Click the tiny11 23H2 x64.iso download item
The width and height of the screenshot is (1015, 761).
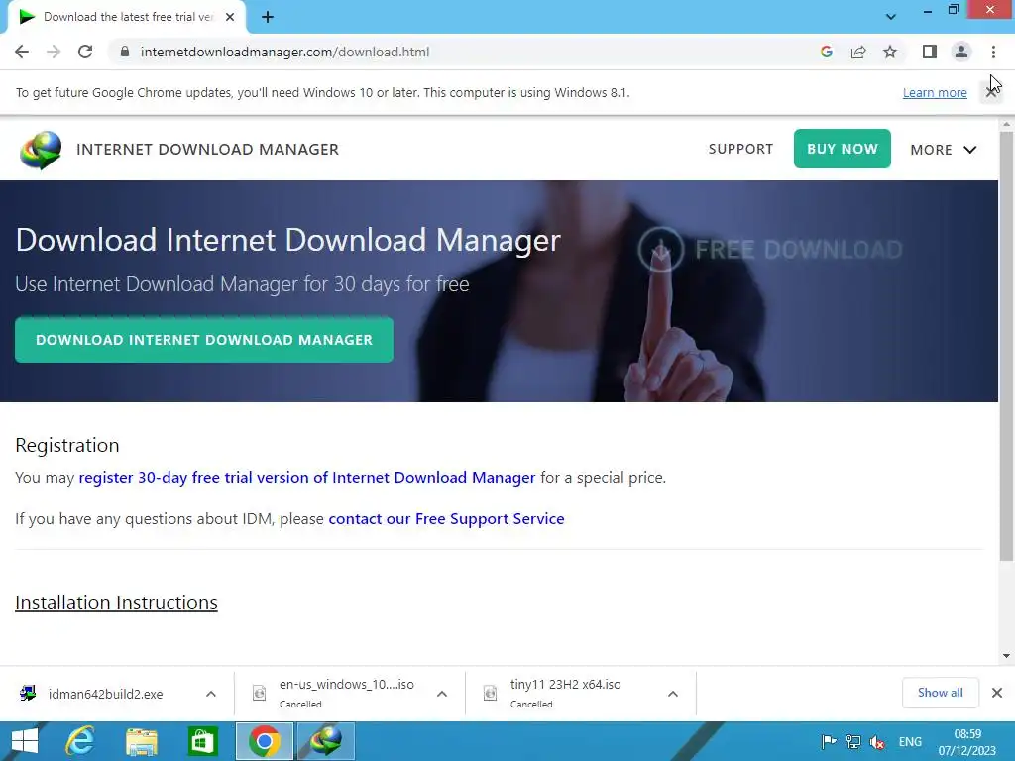[x=565, y=693]
